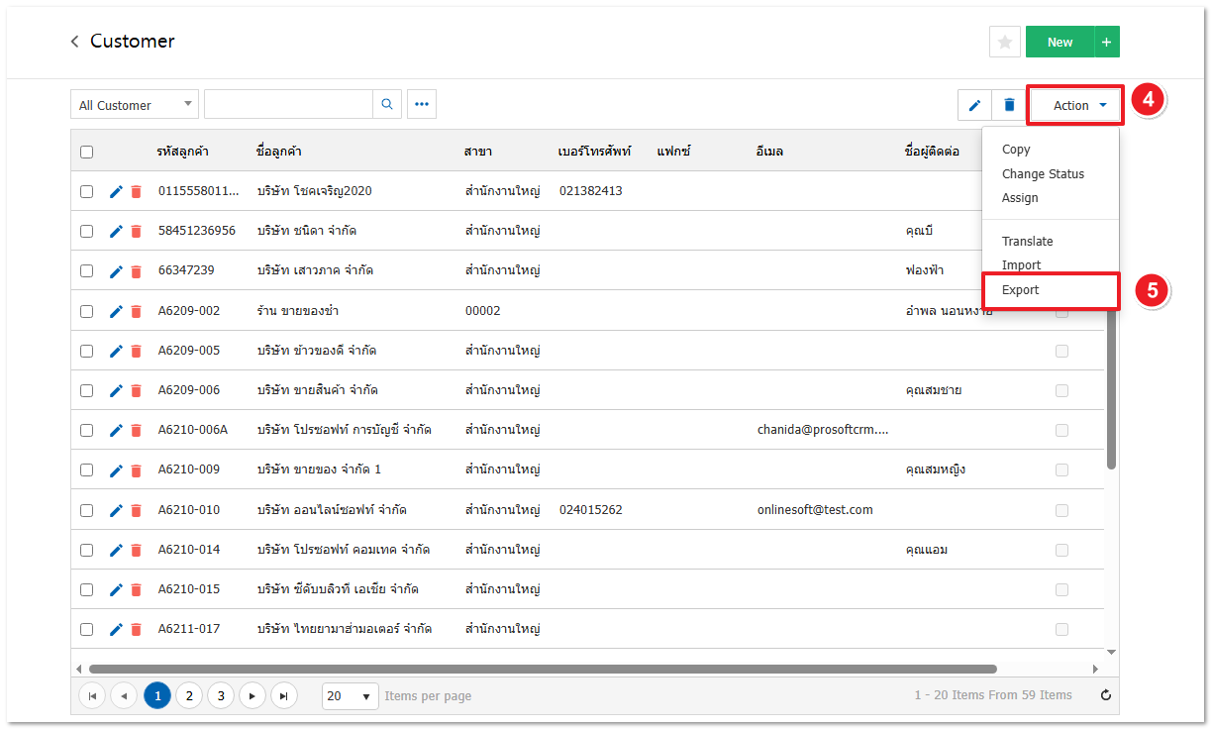Viewport: 1211px width, 729px height.
Task: Open the three-dots more filter options
Action: tap(422, 104)
